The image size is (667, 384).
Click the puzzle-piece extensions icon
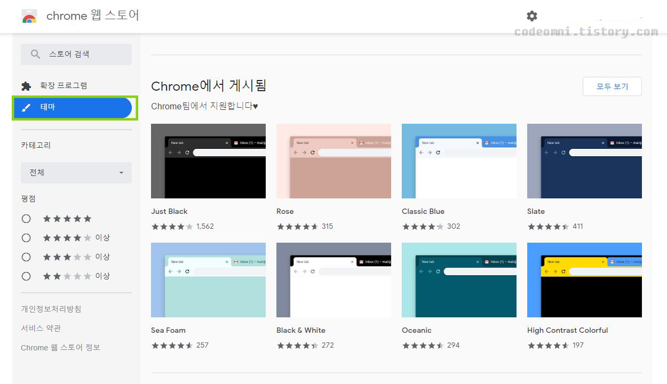26,86
